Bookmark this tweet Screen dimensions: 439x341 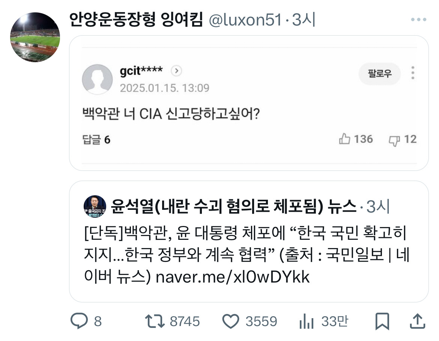click(382, 322)
